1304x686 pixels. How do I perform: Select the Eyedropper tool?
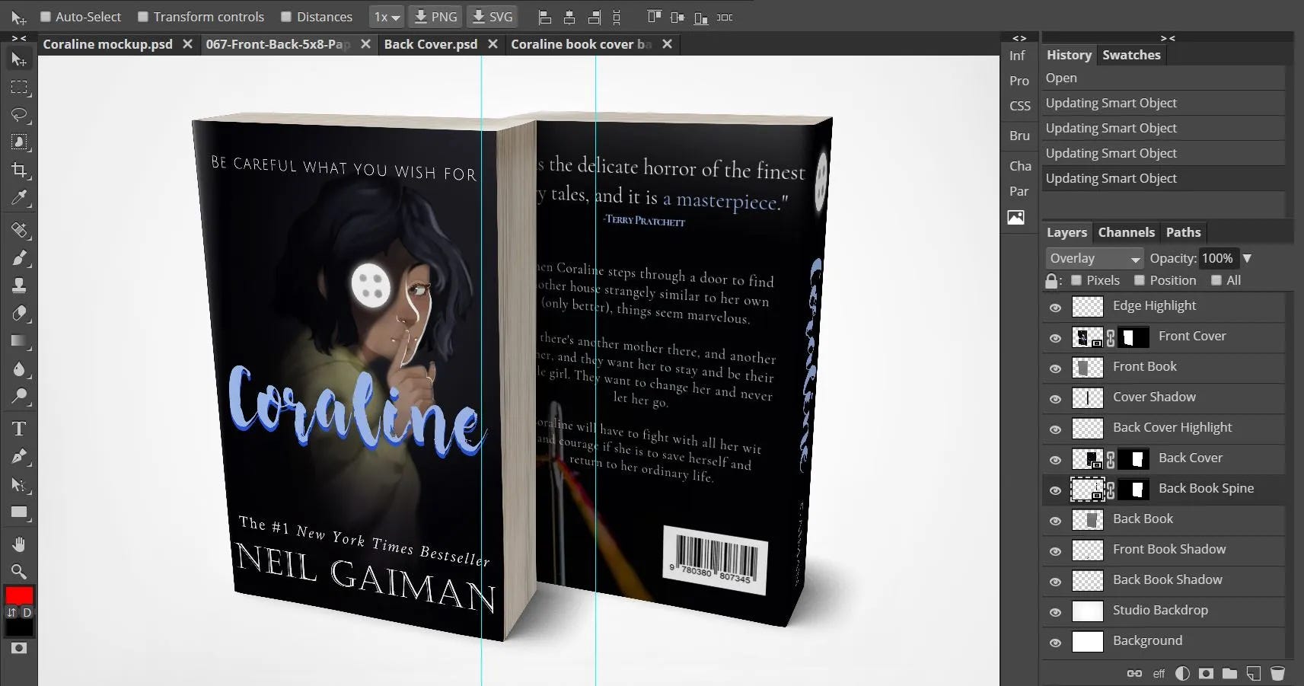19,198
